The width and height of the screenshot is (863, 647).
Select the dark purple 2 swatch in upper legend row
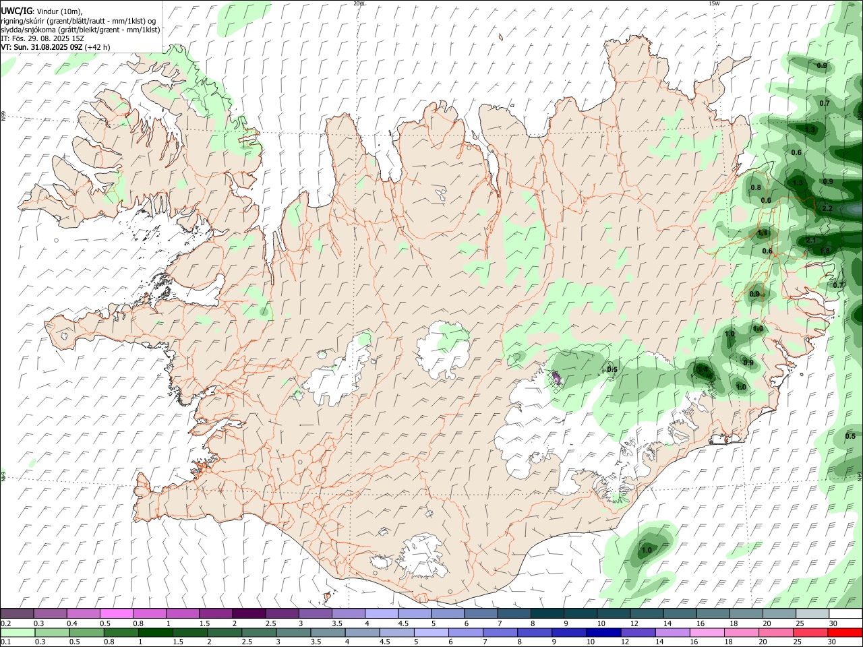(x=249, y=613)
